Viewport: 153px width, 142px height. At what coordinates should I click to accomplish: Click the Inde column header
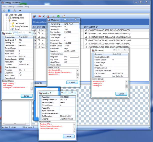[34, 27]
